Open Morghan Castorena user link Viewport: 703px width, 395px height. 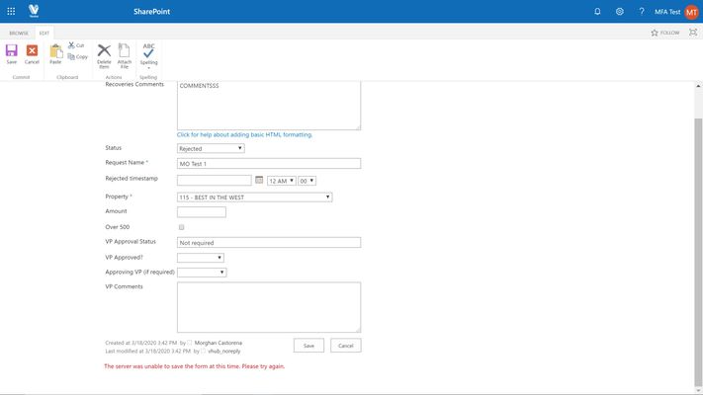pos(219,343)
